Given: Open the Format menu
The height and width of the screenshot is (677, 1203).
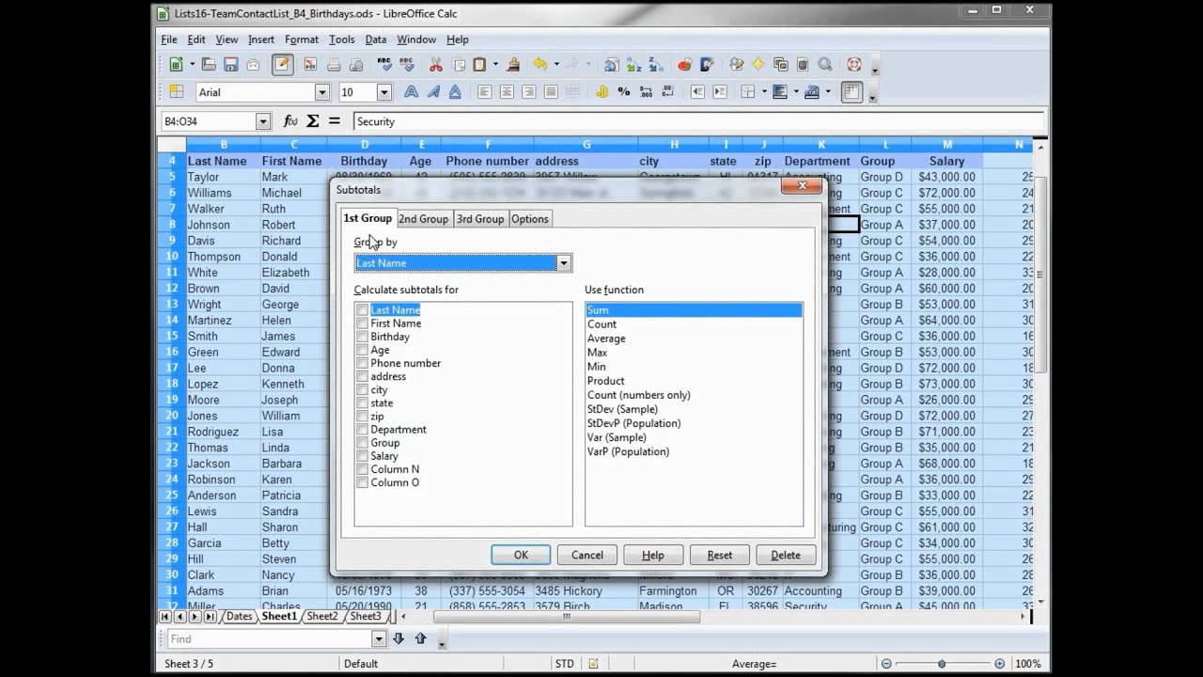Looking at the screenshot, I should click(x=302, y=39).
